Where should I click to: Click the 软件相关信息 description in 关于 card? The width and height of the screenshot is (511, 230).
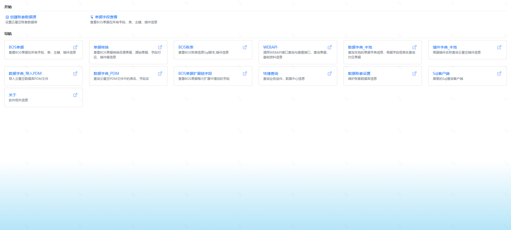18,100
